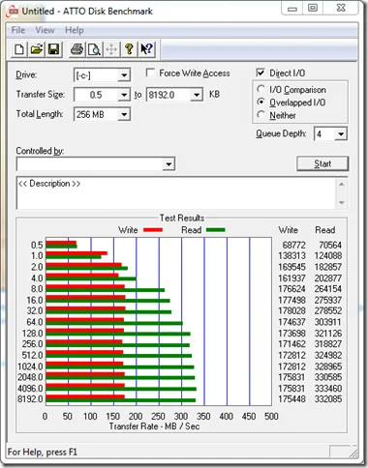
Task: Click the Read value 303911
Action: coord(328,322)
